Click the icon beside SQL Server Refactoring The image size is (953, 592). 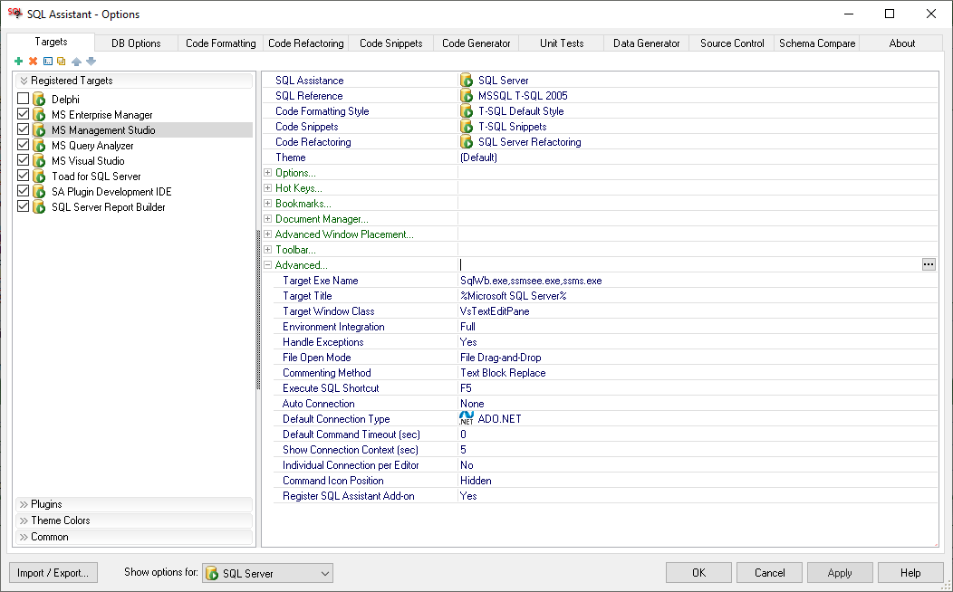tap(467, 141)
